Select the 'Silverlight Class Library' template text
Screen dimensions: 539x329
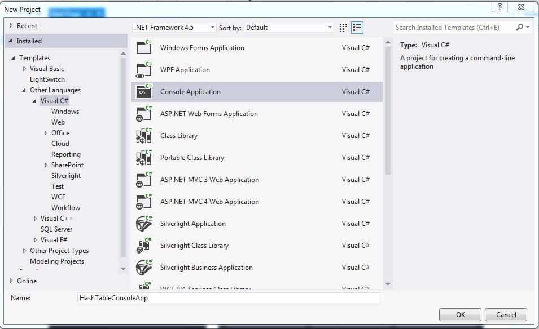(194, 245)
